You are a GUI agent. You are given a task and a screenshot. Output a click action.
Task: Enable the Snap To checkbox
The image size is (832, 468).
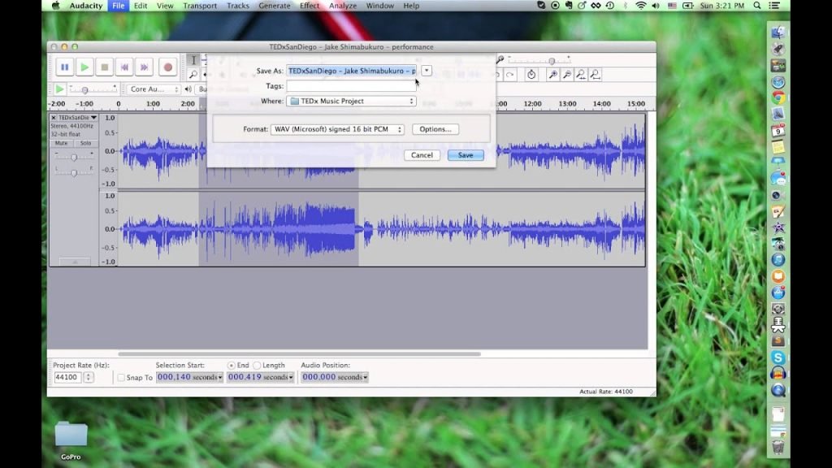[121, 377]
